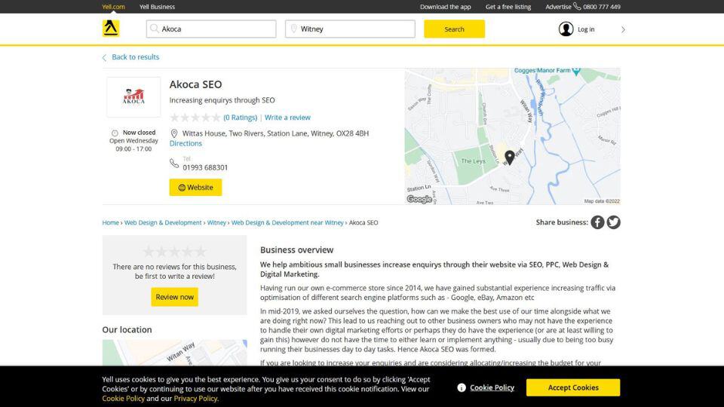724x407 pixels.
Task: Open yellow Cookie Policy link in banner text
Action: pyautogui.click(x=123, y=399)
